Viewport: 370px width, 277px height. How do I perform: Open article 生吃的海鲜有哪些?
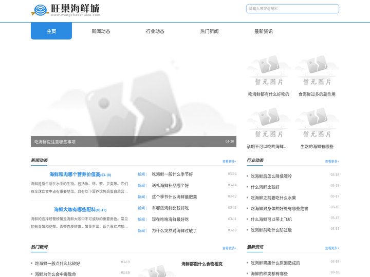[x=317, y=147]
